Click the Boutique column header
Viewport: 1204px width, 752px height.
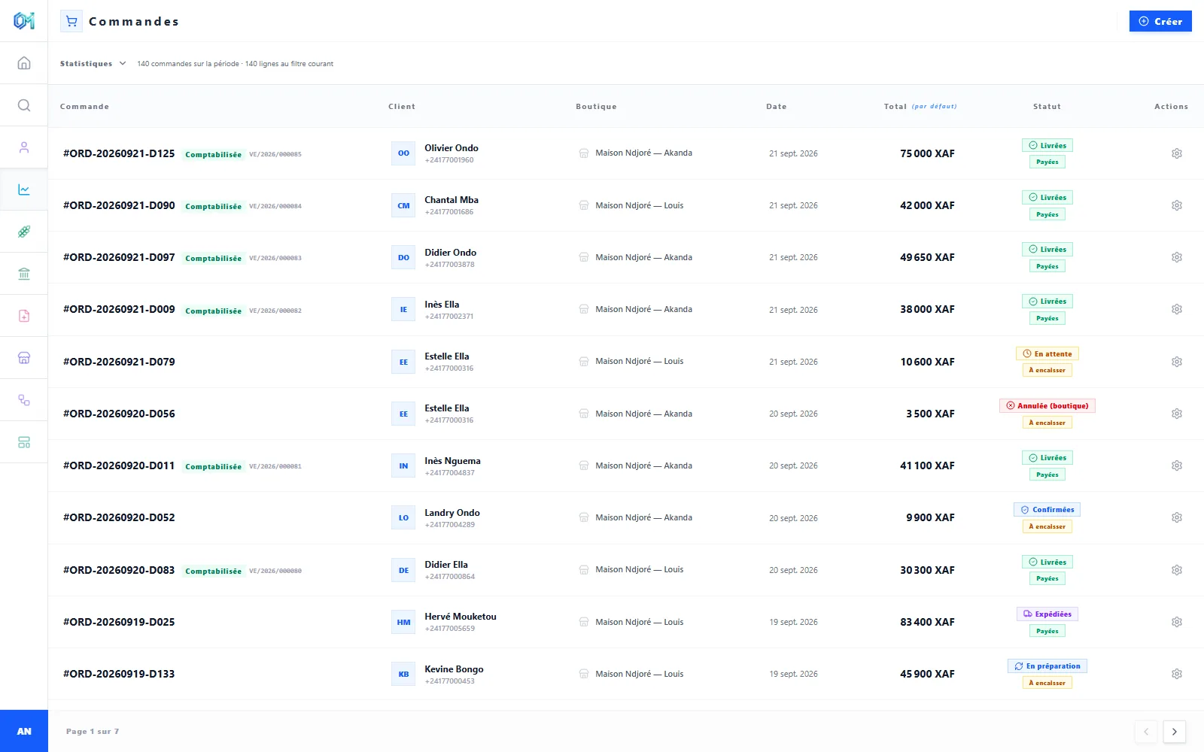pos(596,107)
